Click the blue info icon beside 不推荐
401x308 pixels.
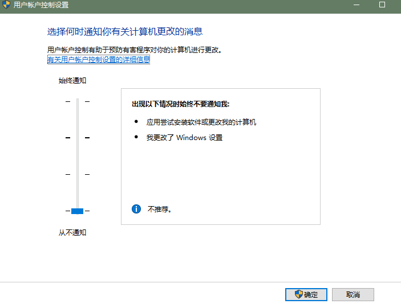point(136,209)
